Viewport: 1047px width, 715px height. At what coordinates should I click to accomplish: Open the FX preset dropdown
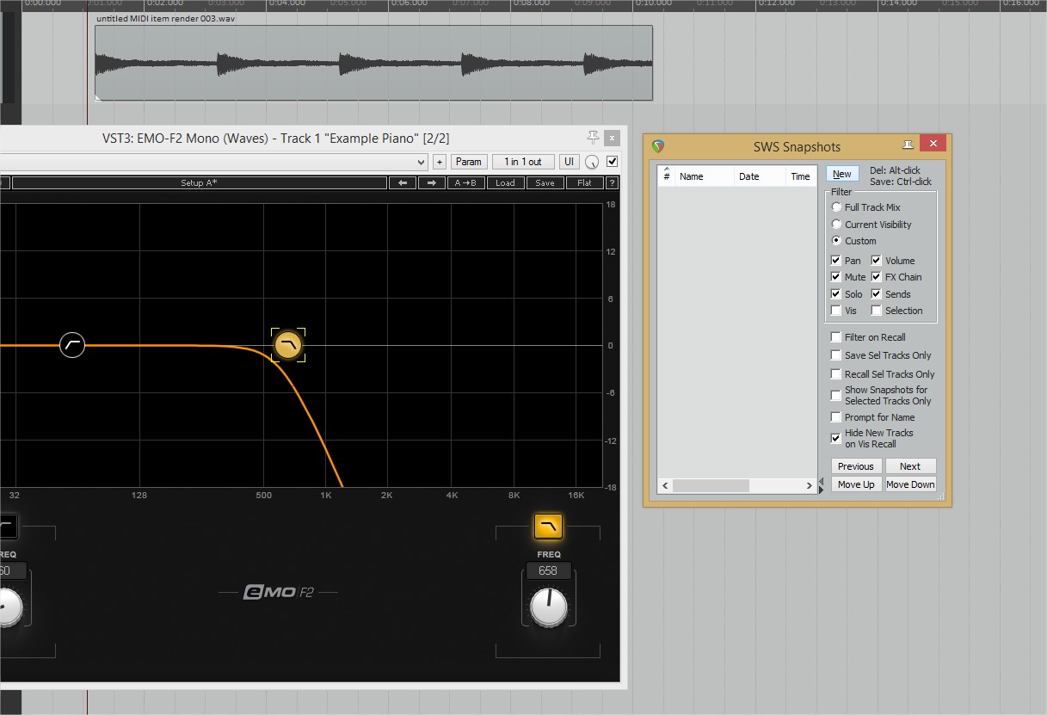(x=213, y=162)
